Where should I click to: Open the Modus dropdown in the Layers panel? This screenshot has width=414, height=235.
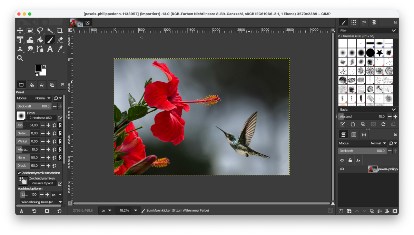point(378,143)
